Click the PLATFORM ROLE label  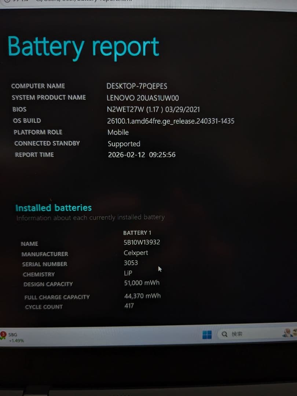coord(38,132)
